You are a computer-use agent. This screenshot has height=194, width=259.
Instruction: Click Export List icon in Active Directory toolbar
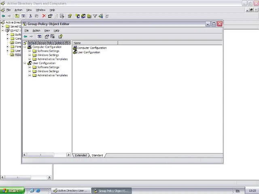click(62, 16)
